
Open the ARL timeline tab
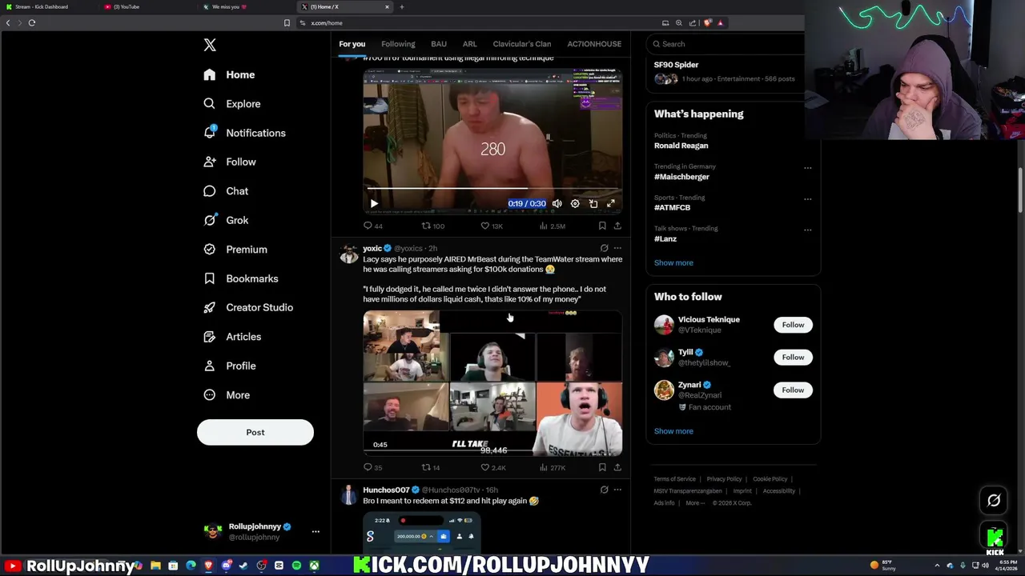click(x=469, y=44)
